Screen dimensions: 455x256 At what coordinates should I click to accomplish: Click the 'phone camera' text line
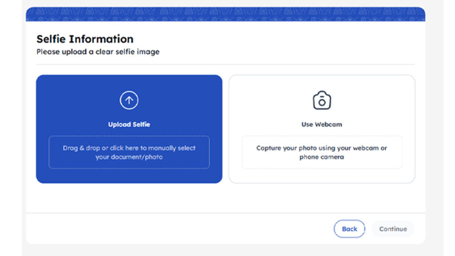coord(322,157)
